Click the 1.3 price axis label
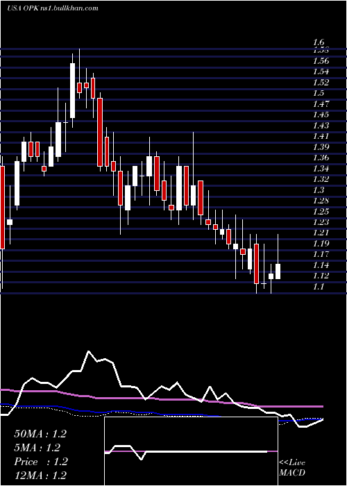The image size is (347, 486). [x=319, y=190]
